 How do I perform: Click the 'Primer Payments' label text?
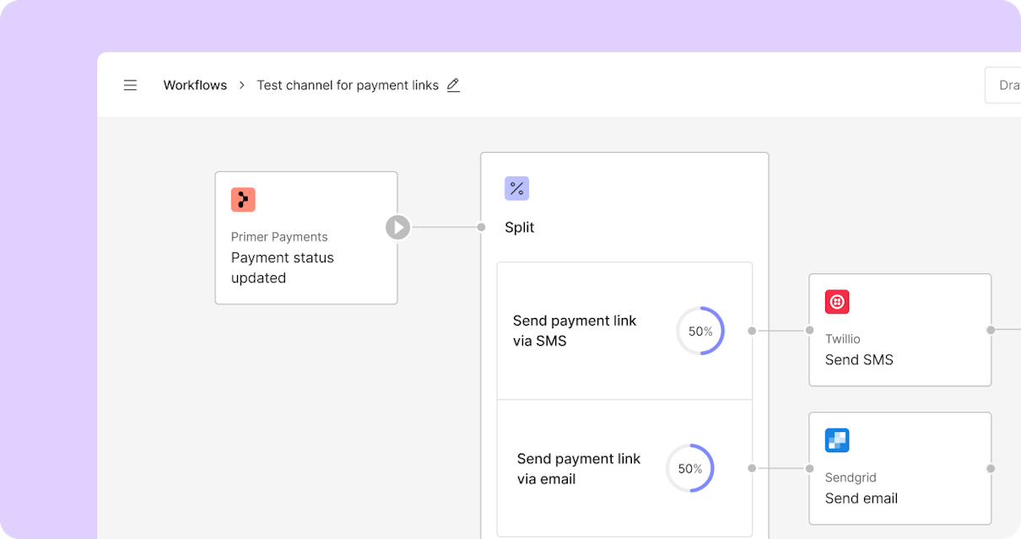coord(279,237)
